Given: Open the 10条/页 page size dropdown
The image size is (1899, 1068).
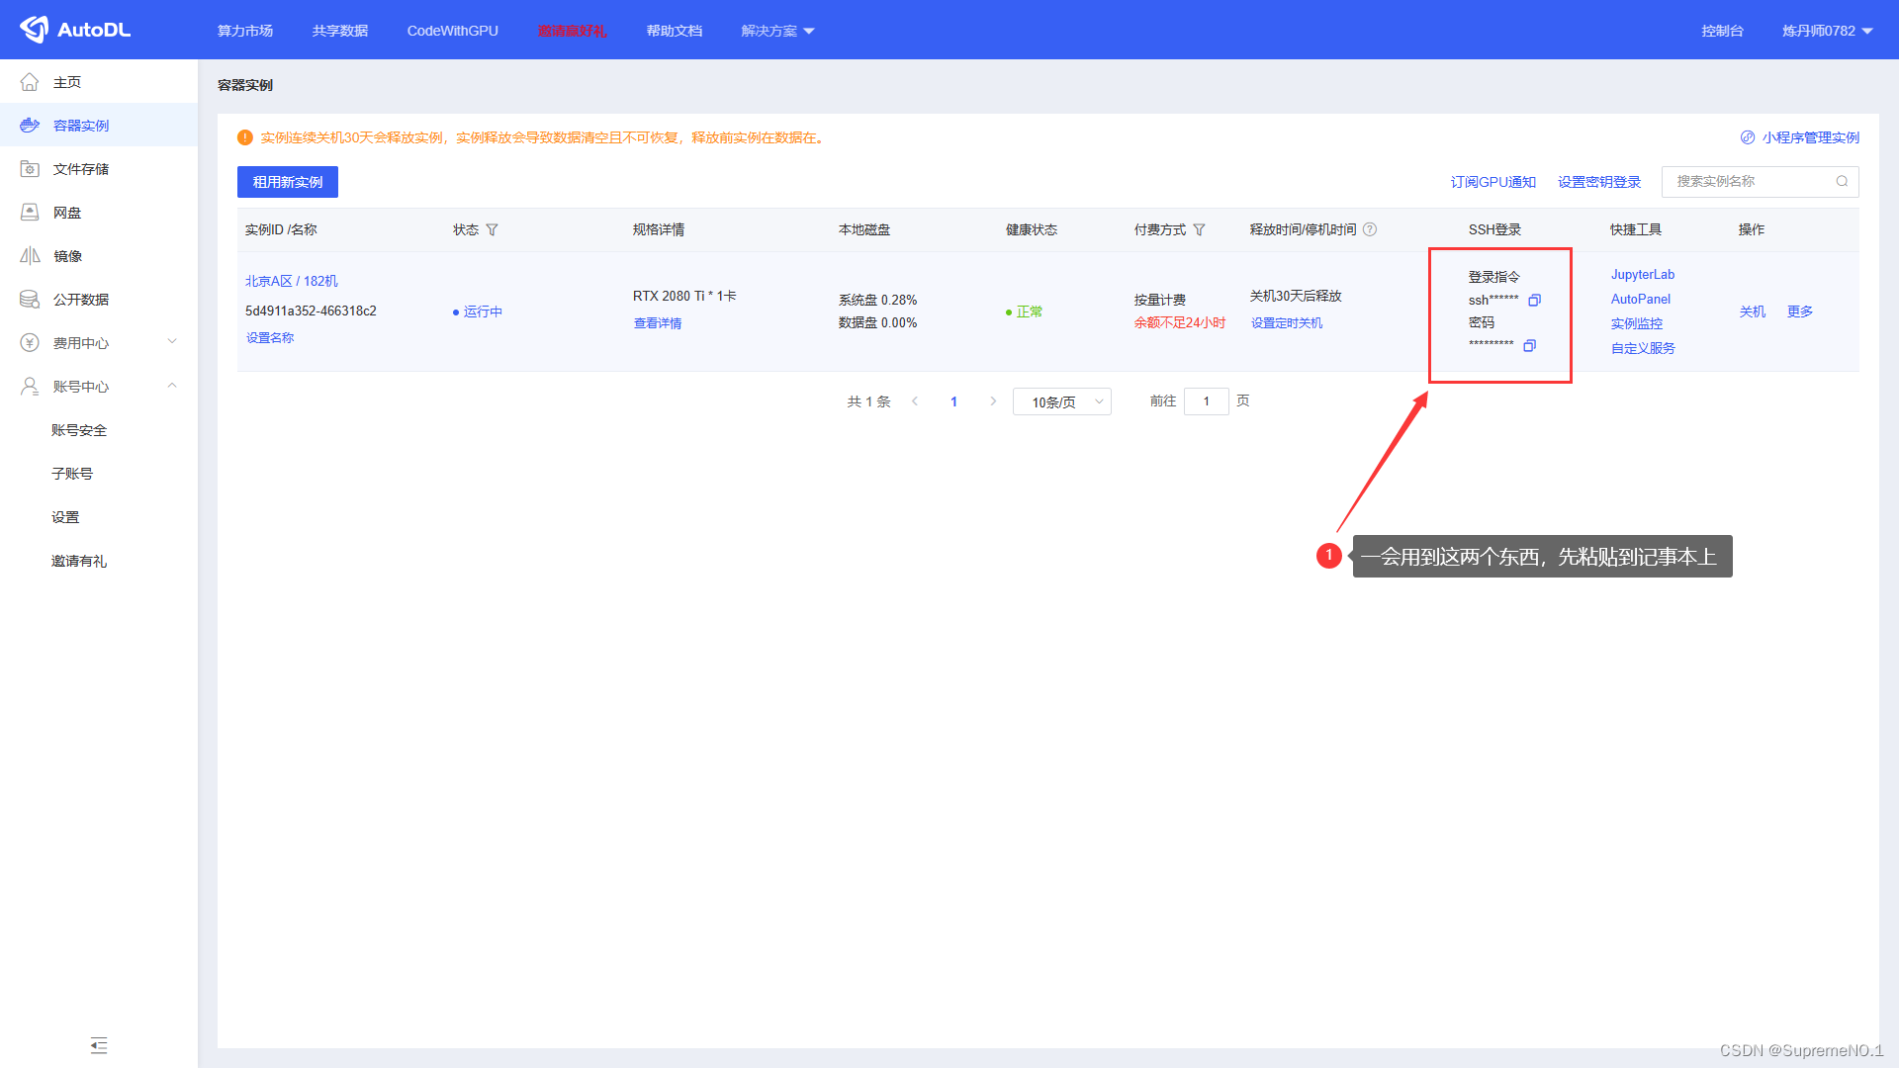Looking at the screenshot, I should point(1062,401).
